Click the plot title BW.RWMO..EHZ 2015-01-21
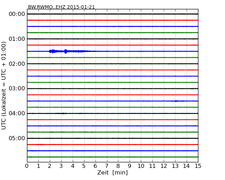Screen dimensions: 225x180 (x=61, y=7)
